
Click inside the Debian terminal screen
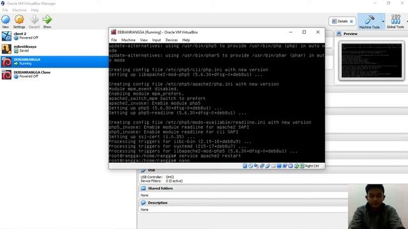217,103
